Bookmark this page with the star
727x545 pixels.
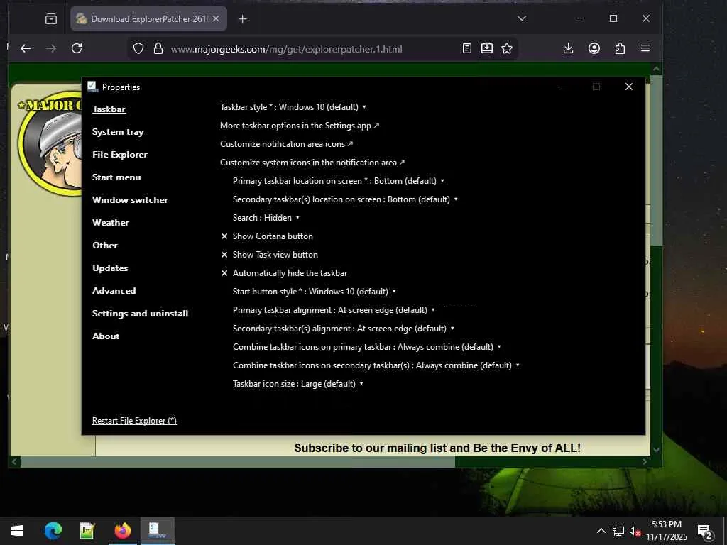(507, 48)
